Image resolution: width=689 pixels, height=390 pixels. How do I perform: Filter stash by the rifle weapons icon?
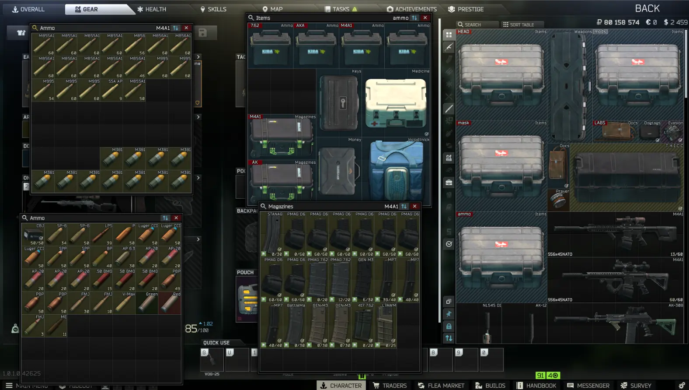pyautogui.click(x=449, y=47)
